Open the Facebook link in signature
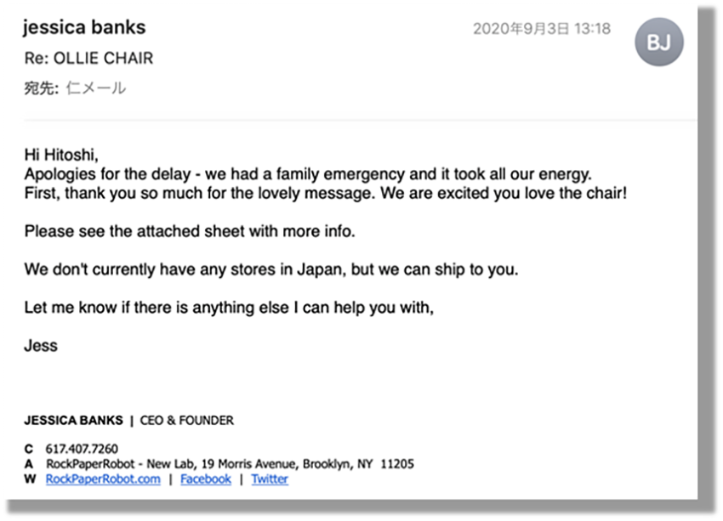The image size is (723, 521). click(x=206, y=479)
